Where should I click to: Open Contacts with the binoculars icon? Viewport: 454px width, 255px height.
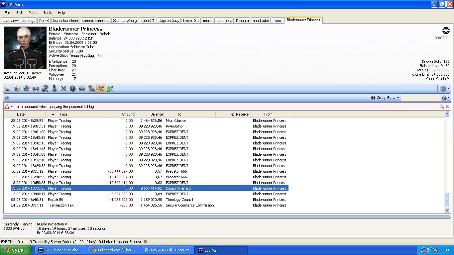pyautogui.click(x=36, y=89)
